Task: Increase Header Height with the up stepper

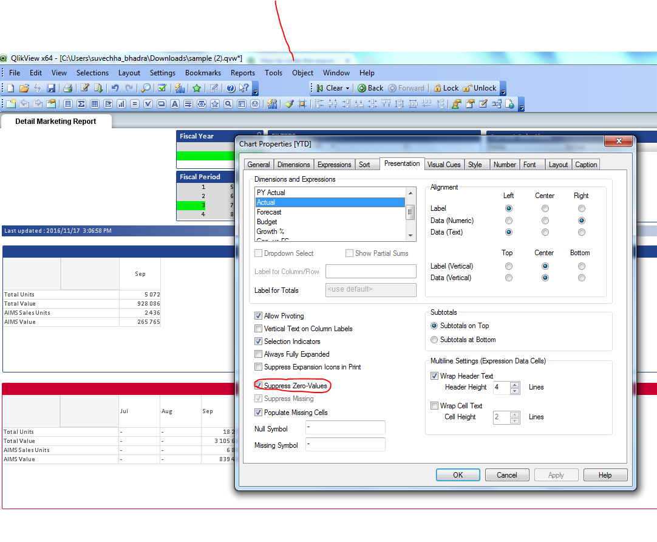Action: click(515, 384)
